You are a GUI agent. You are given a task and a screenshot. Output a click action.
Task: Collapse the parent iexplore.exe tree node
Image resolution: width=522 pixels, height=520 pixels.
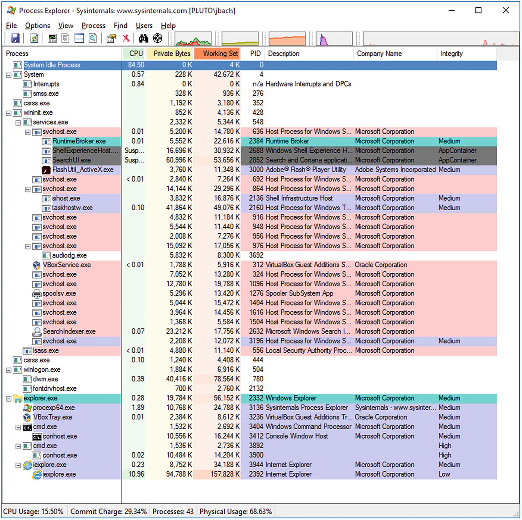[18, 465]
